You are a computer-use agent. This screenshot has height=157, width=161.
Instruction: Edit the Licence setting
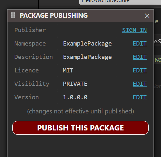coord(139,70)
